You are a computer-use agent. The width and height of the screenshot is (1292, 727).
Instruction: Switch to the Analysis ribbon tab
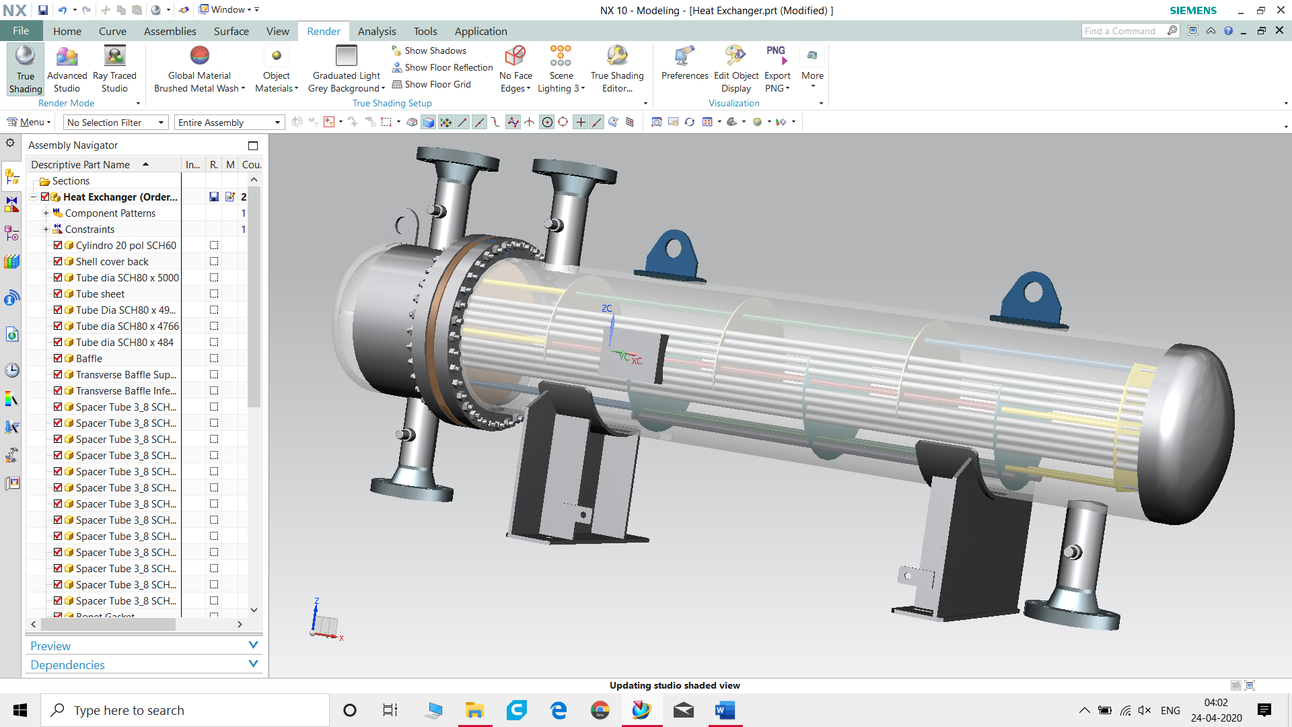coord(377,31)
